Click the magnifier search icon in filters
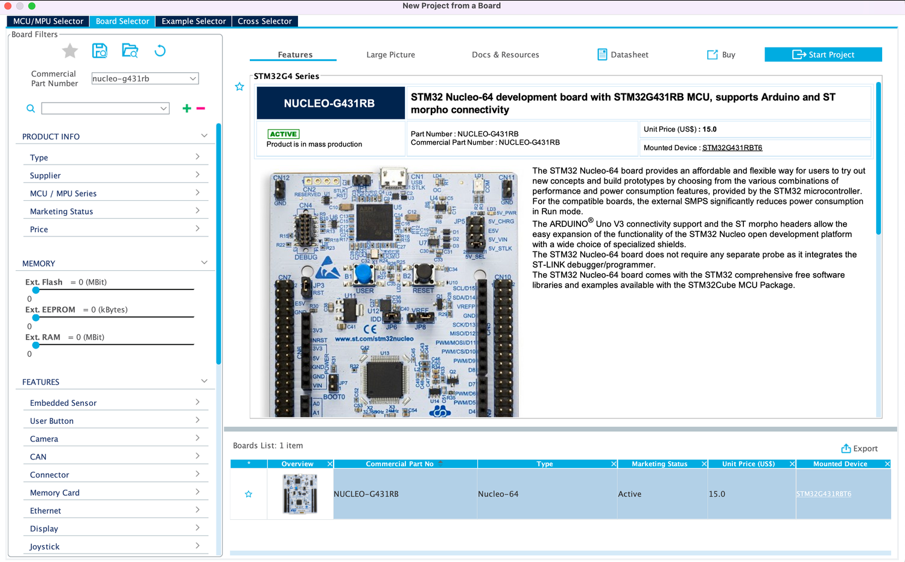The height and width of the screenshot is (562, 905). click(31, 109)
